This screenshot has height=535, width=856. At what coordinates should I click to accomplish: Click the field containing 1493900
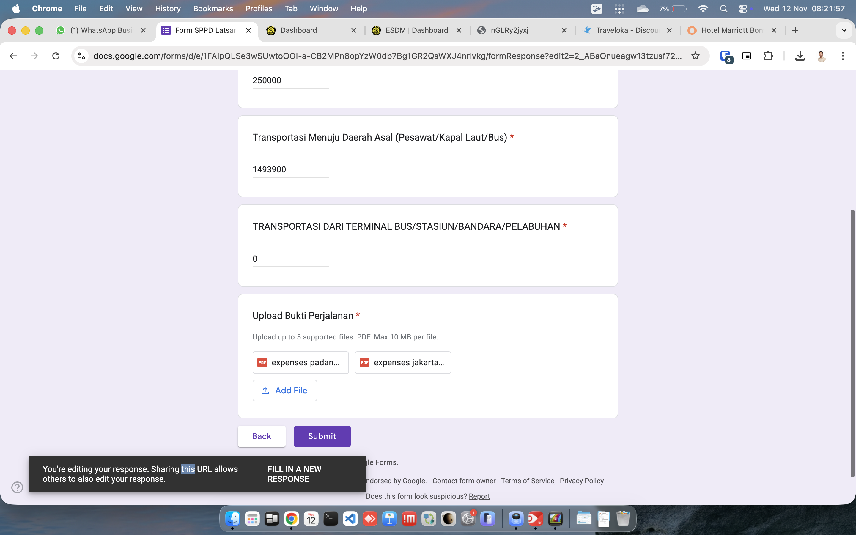[290, 169]
